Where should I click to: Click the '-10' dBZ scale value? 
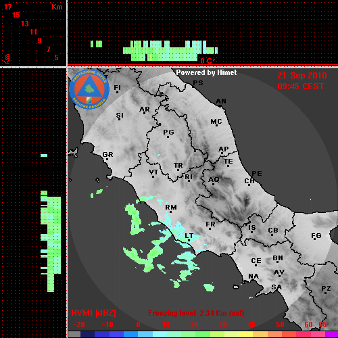click(x=107, y=324)
